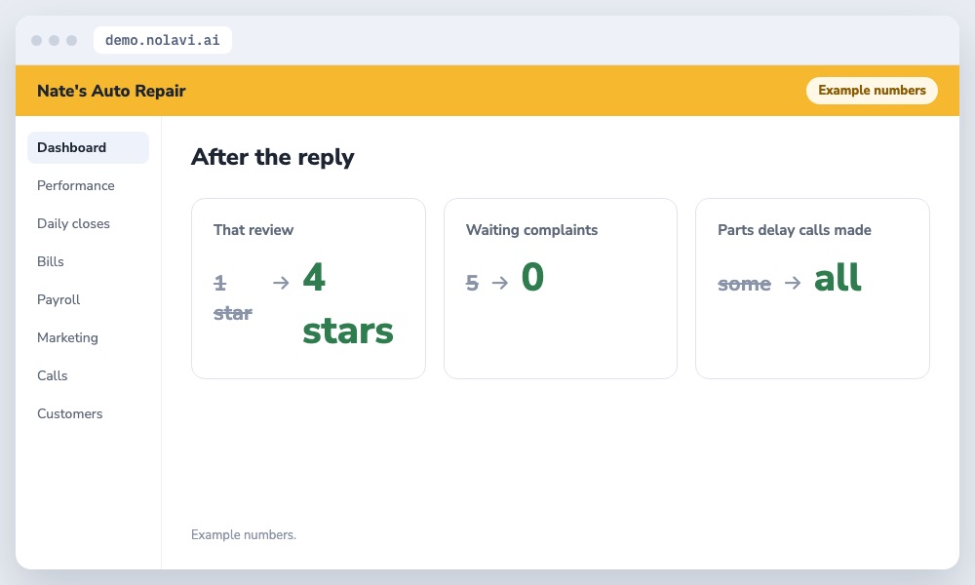Screen dimensions: 975x585
Task: Click the first gray window dot
Action: [x=37, y=40]
